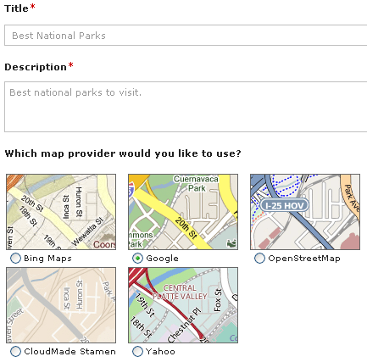The width and height of the screenshot is (367, 362).
Task: Select the Yahoo radio button
Action: [137, 352]
